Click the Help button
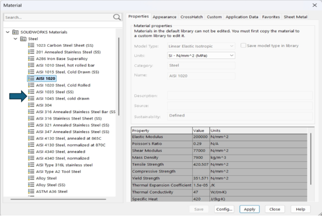 pos(300,209)
